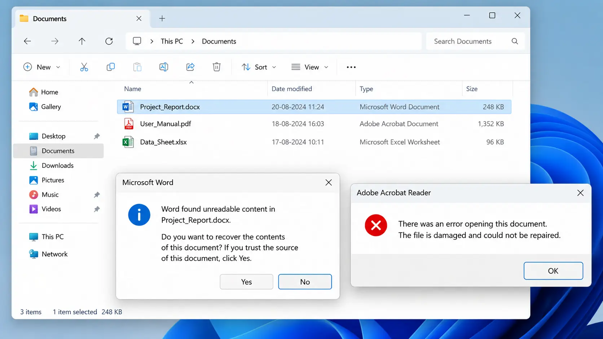Open Downloads in the sidebar
Image resolution: width=603 pixels, height=339 pixels.
click(51, 165)
